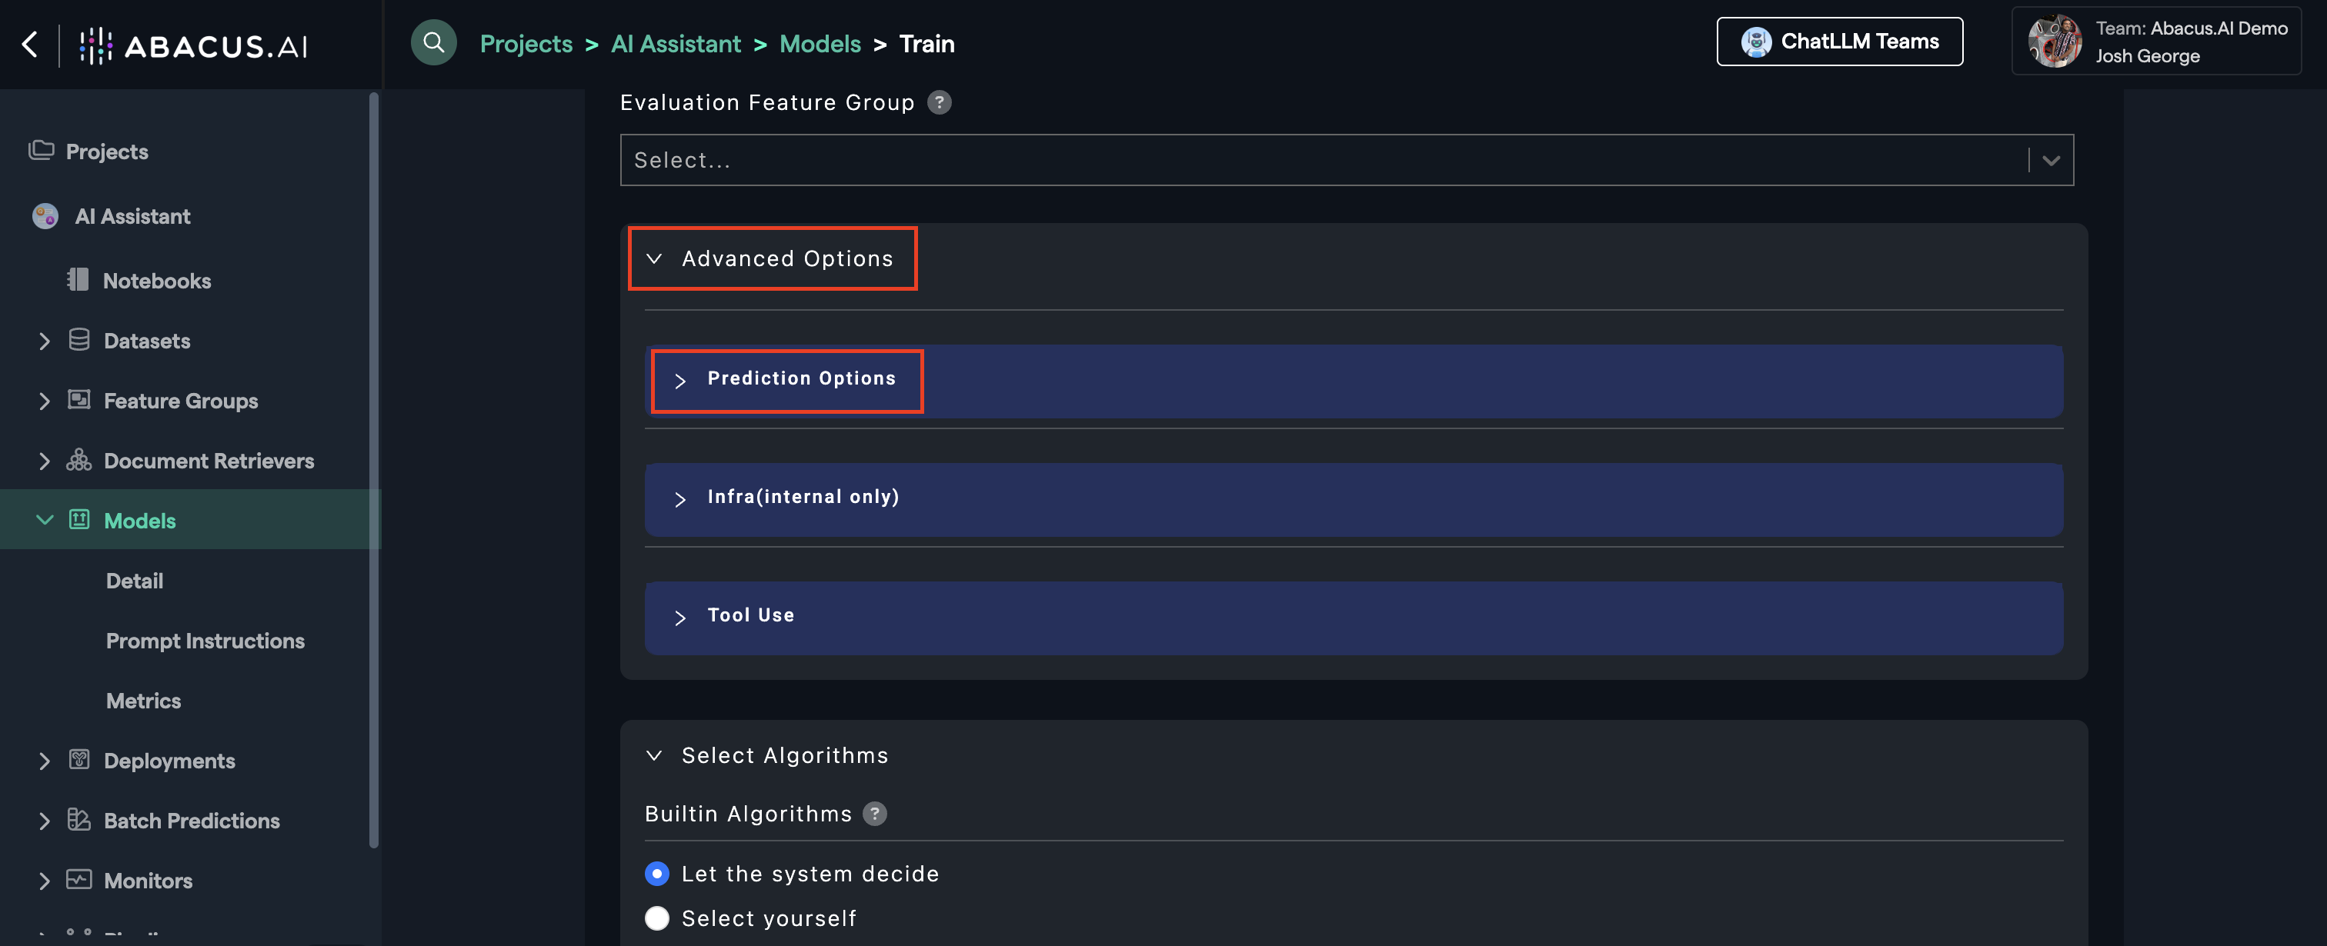Click the Datasets database icon
Screen dimensions: 2327x946
[79, 340]
